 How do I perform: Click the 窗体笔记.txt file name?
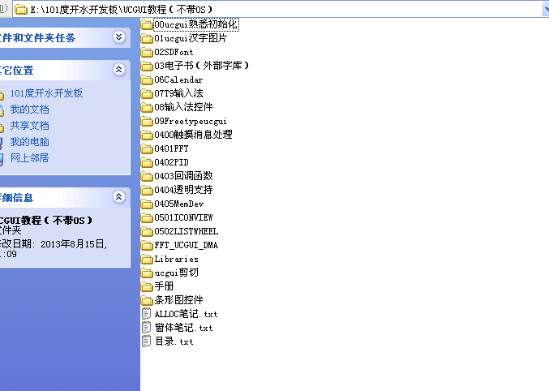pos(183,328)
